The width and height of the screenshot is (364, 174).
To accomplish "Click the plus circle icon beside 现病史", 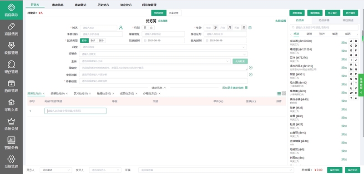I will pyautogui.click(x=251, y=68).
